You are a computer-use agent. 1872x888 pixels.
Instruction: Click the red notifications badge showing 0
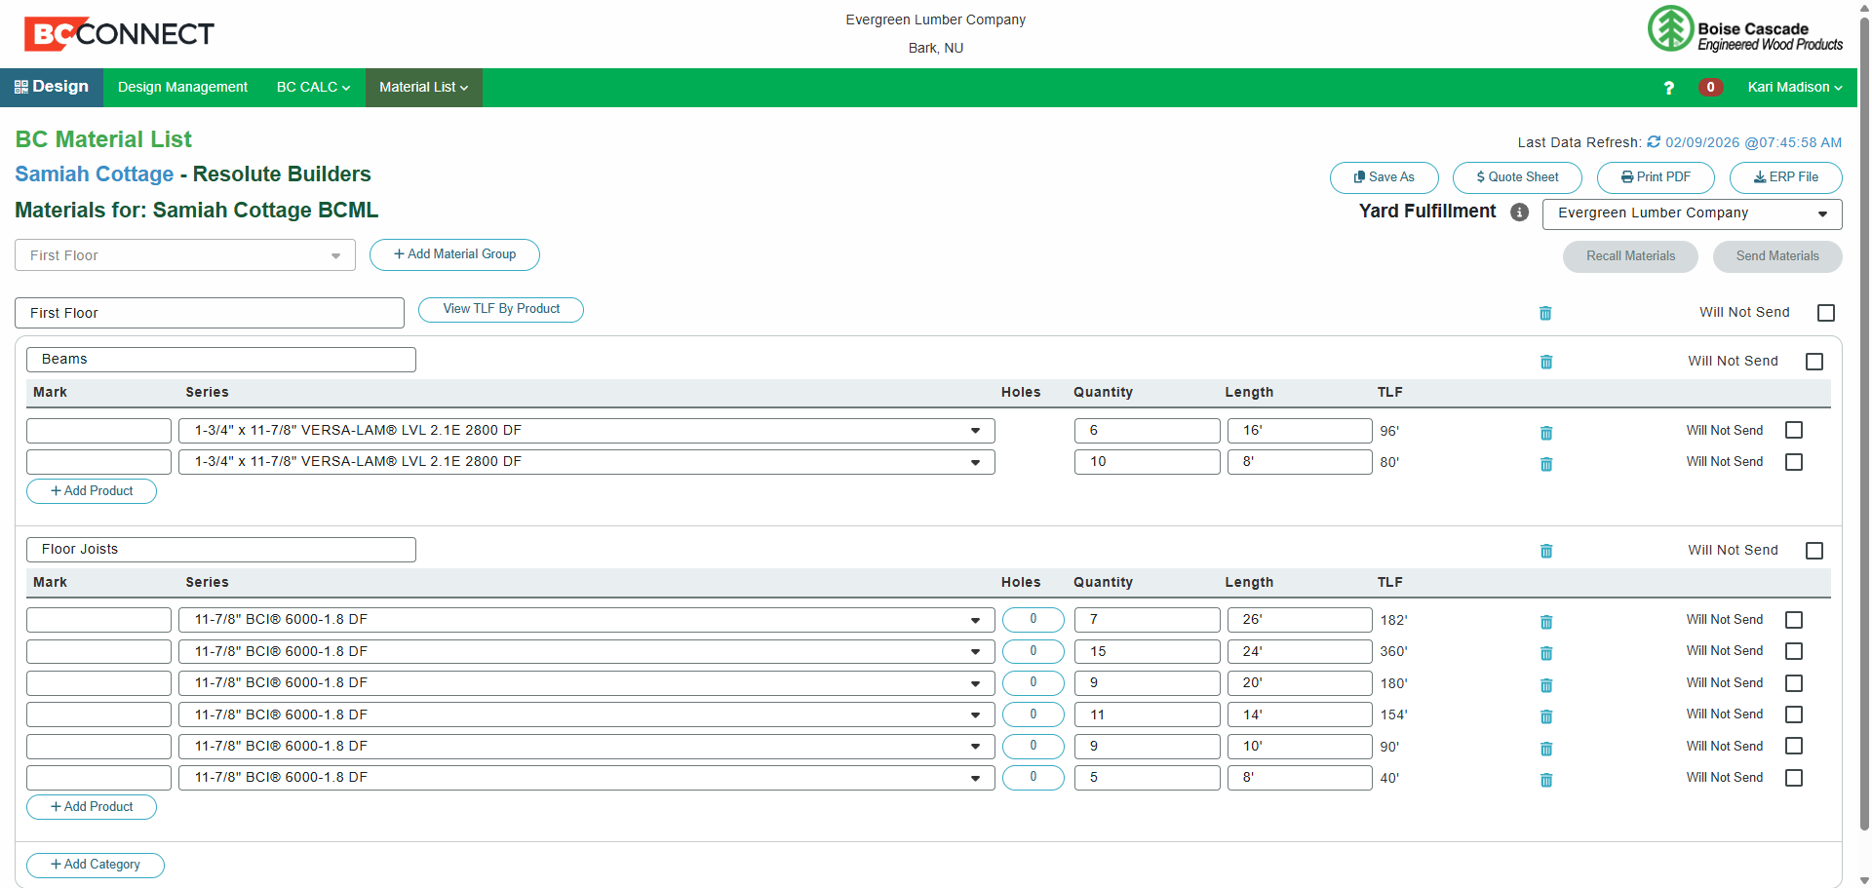pos(1710,87)
